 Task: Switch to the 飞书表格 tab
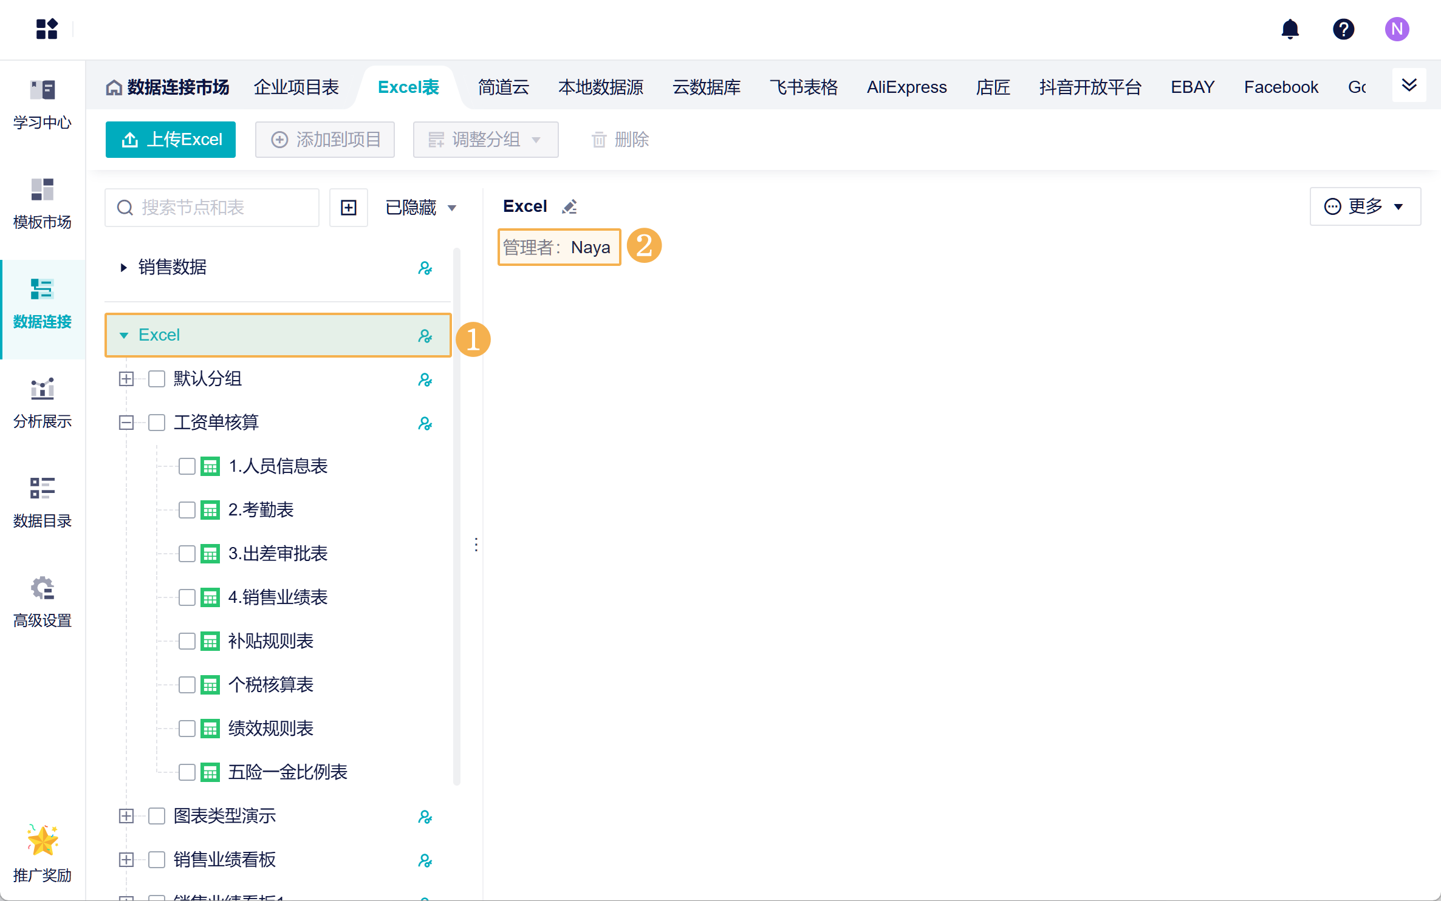pyautogui.click(x=803, y=87)
